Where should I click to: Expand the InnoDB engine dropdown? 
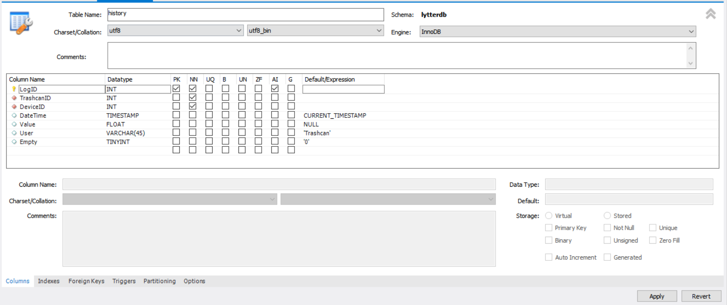557,32
